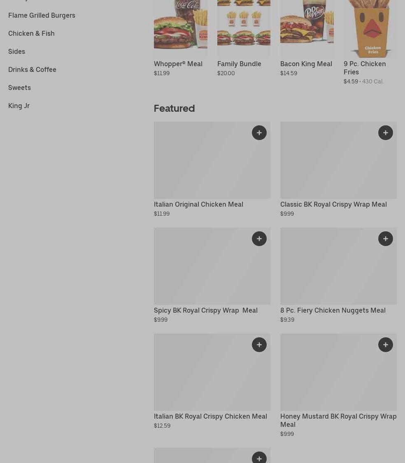Screen dimensions: 405x463
Task: Add Classic BK Royal Crispy Wrap Meal plus icon
Action: [386, 133]
